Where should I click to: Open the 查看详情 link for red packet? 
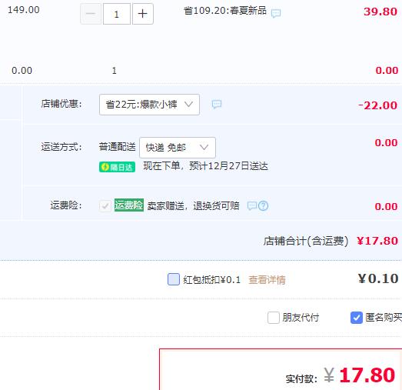point(267,279)
